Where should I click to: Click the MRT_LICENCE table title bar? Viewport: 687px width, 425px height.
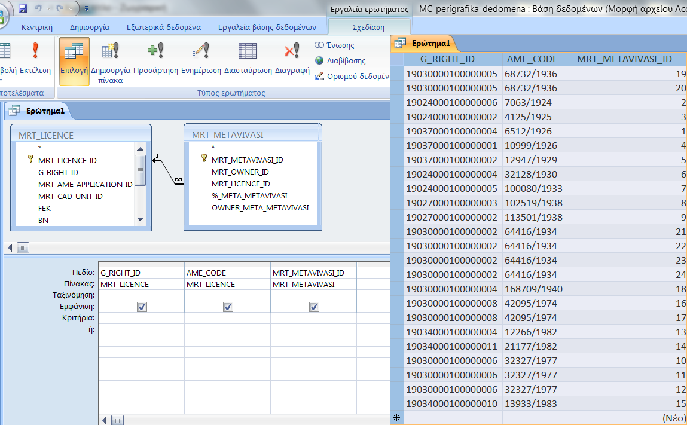[x=81, y=135]
